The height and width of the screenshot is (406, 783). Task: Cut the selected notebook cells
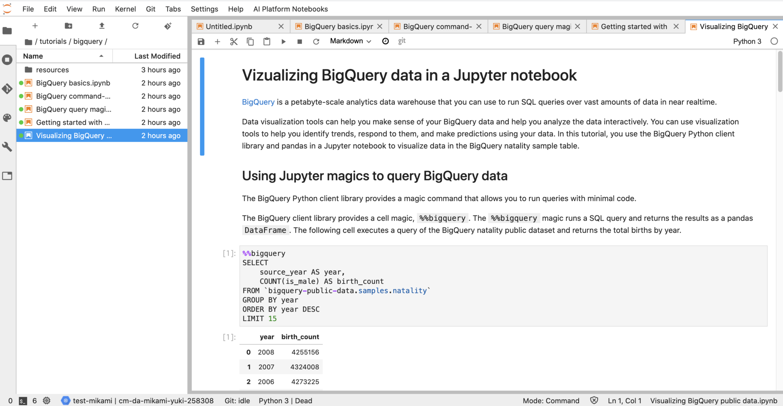[234, 41]
